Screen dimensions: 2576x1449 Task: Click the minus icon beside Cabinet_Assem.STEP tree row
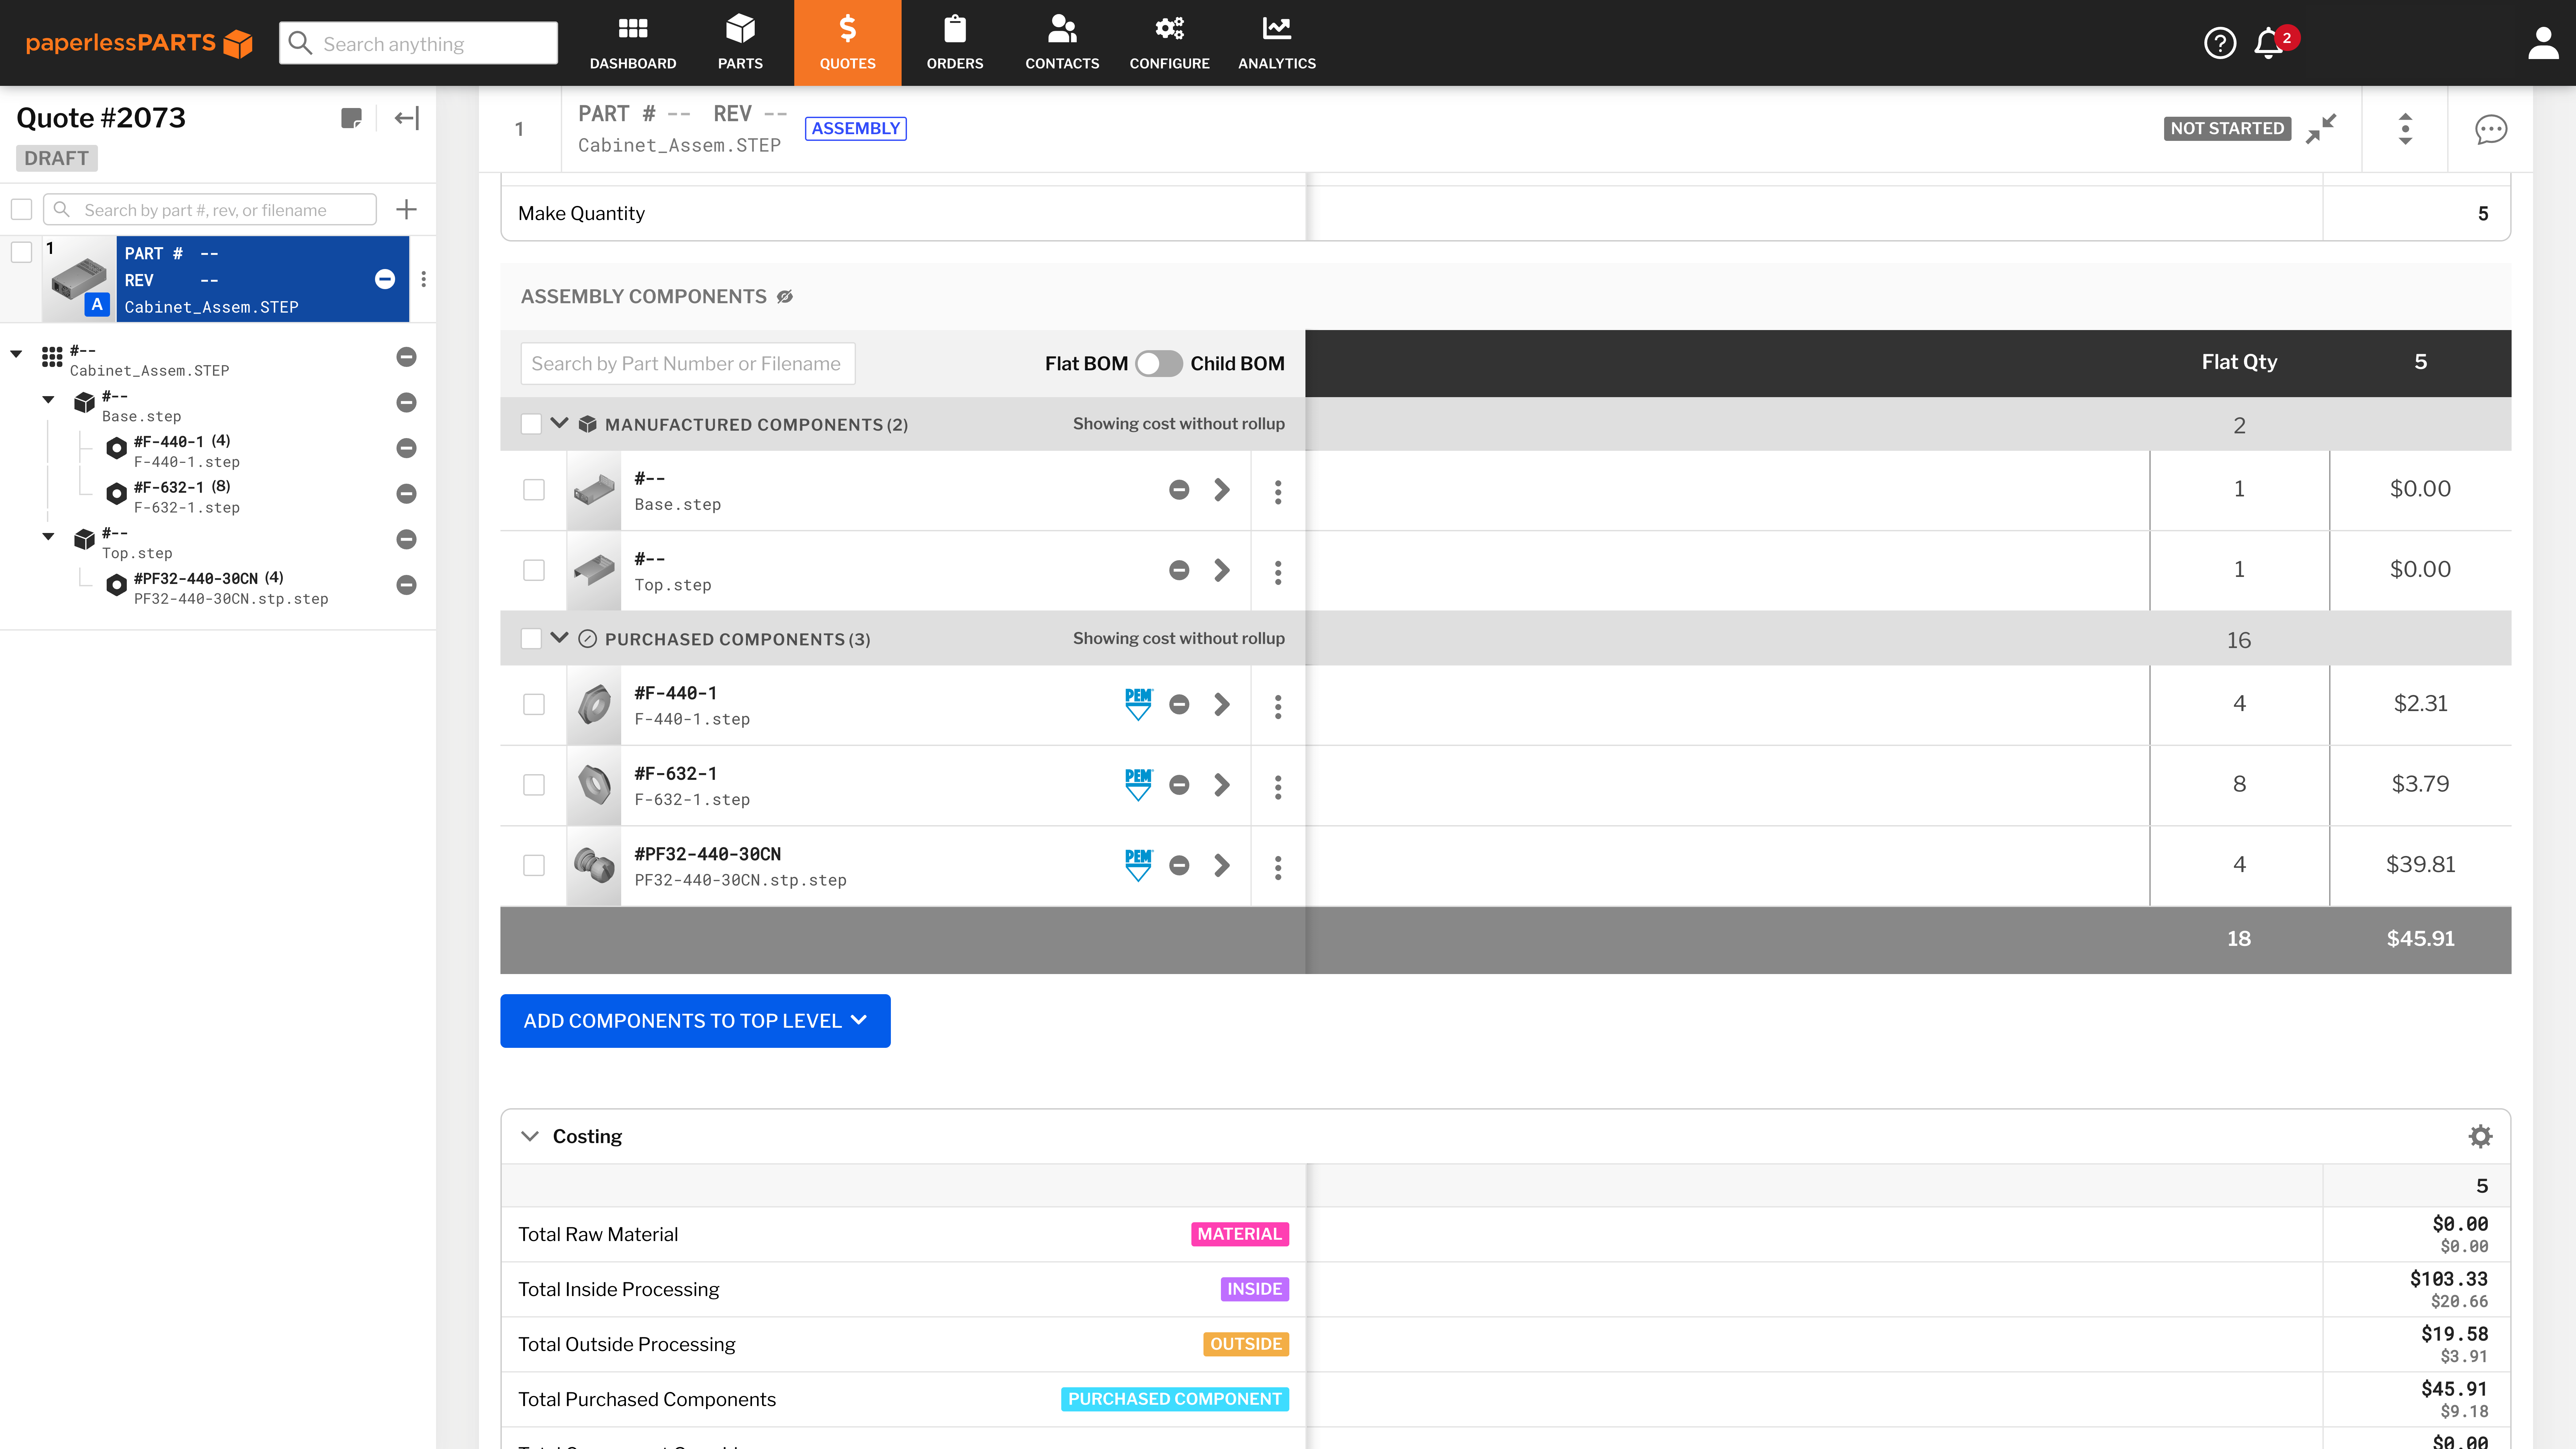click(x=406, y=357)
